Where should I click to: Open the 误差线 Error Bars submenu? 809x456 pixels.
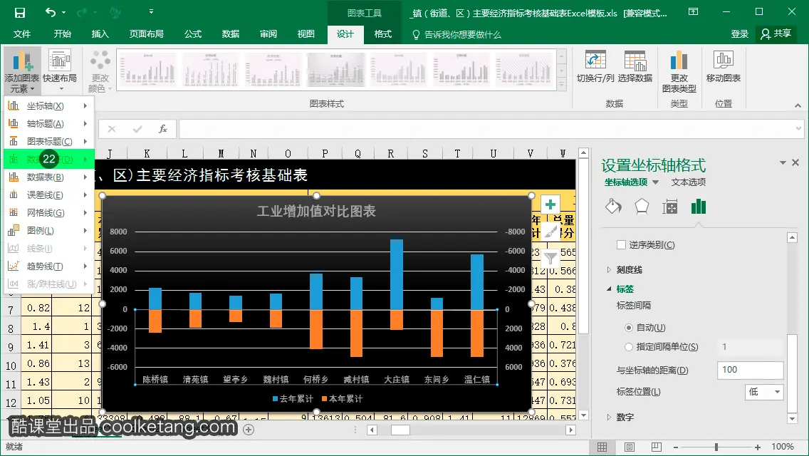(48, 195)
